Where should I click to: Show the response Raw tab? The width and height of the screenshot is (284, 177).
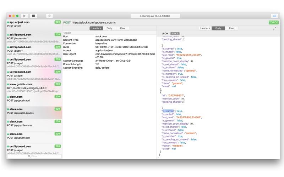coord(231,28)
